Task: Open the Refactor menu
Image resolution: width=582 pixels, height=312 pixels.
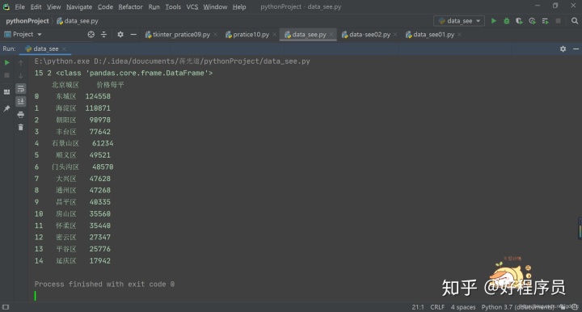Action: pos(130,6)
